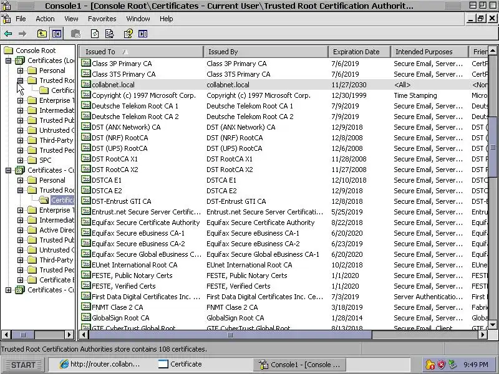This screenshot has width=499, height=374.
Task: Click the SPC folder icon in tree
Action: (x=32, y=160)
